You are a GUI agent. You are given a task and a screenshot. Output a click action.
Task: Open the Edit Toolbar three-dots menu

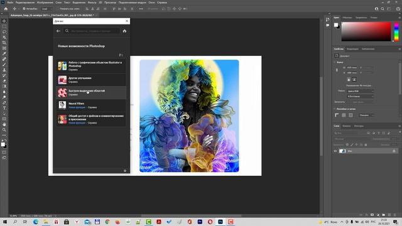pyautogui.click(x=4, y=135)
